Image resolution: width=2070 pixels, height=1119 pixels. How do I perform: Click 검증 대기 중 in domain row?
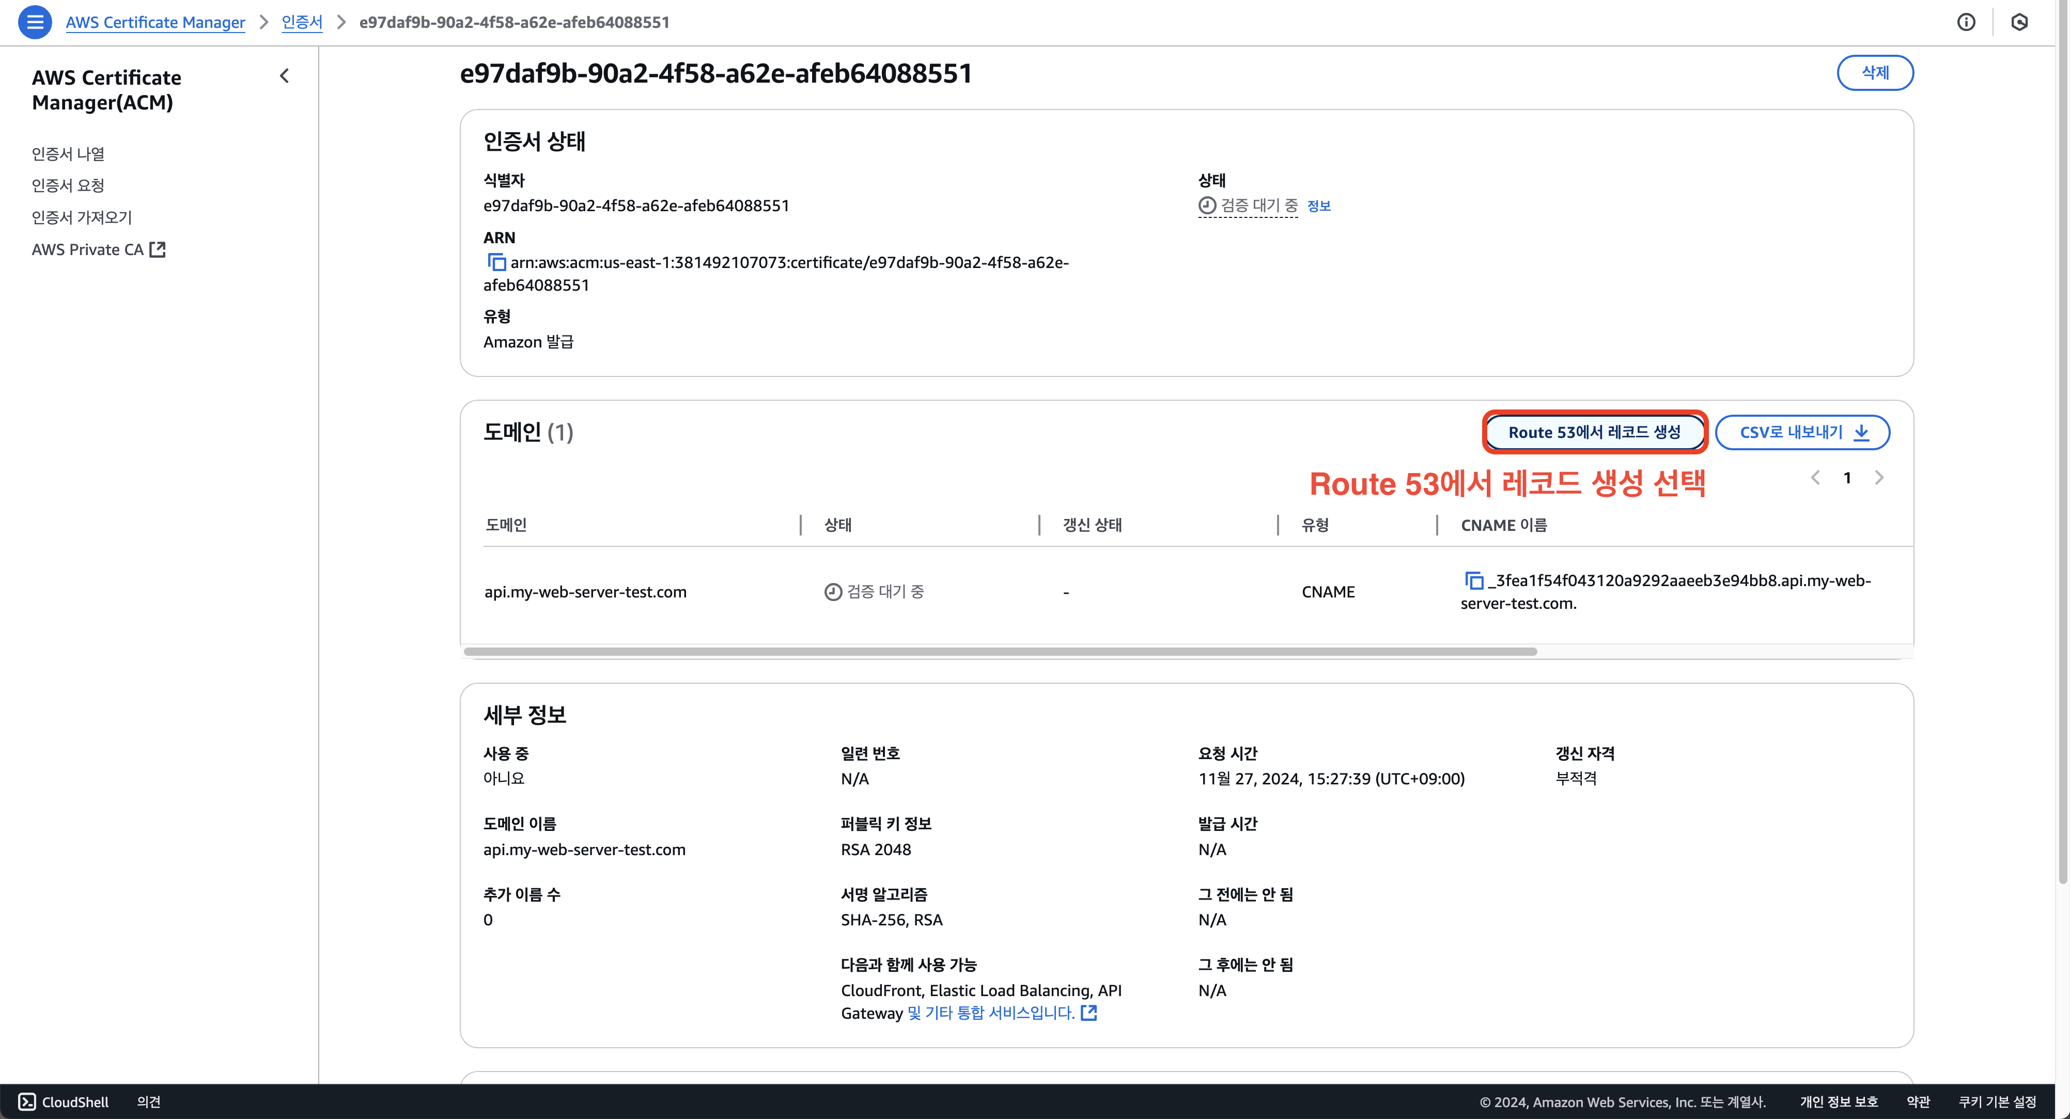tap(874, 592)
